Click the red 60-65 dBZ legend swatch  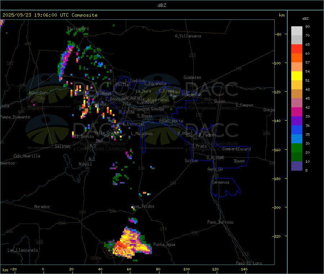[x=297, y=49]
